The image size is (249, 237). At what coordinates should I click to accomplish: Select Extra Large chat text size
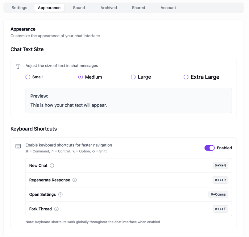coord(186,77)
